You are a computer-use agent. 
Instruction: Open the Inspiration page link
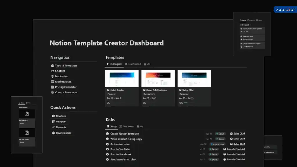pos(61,76)
